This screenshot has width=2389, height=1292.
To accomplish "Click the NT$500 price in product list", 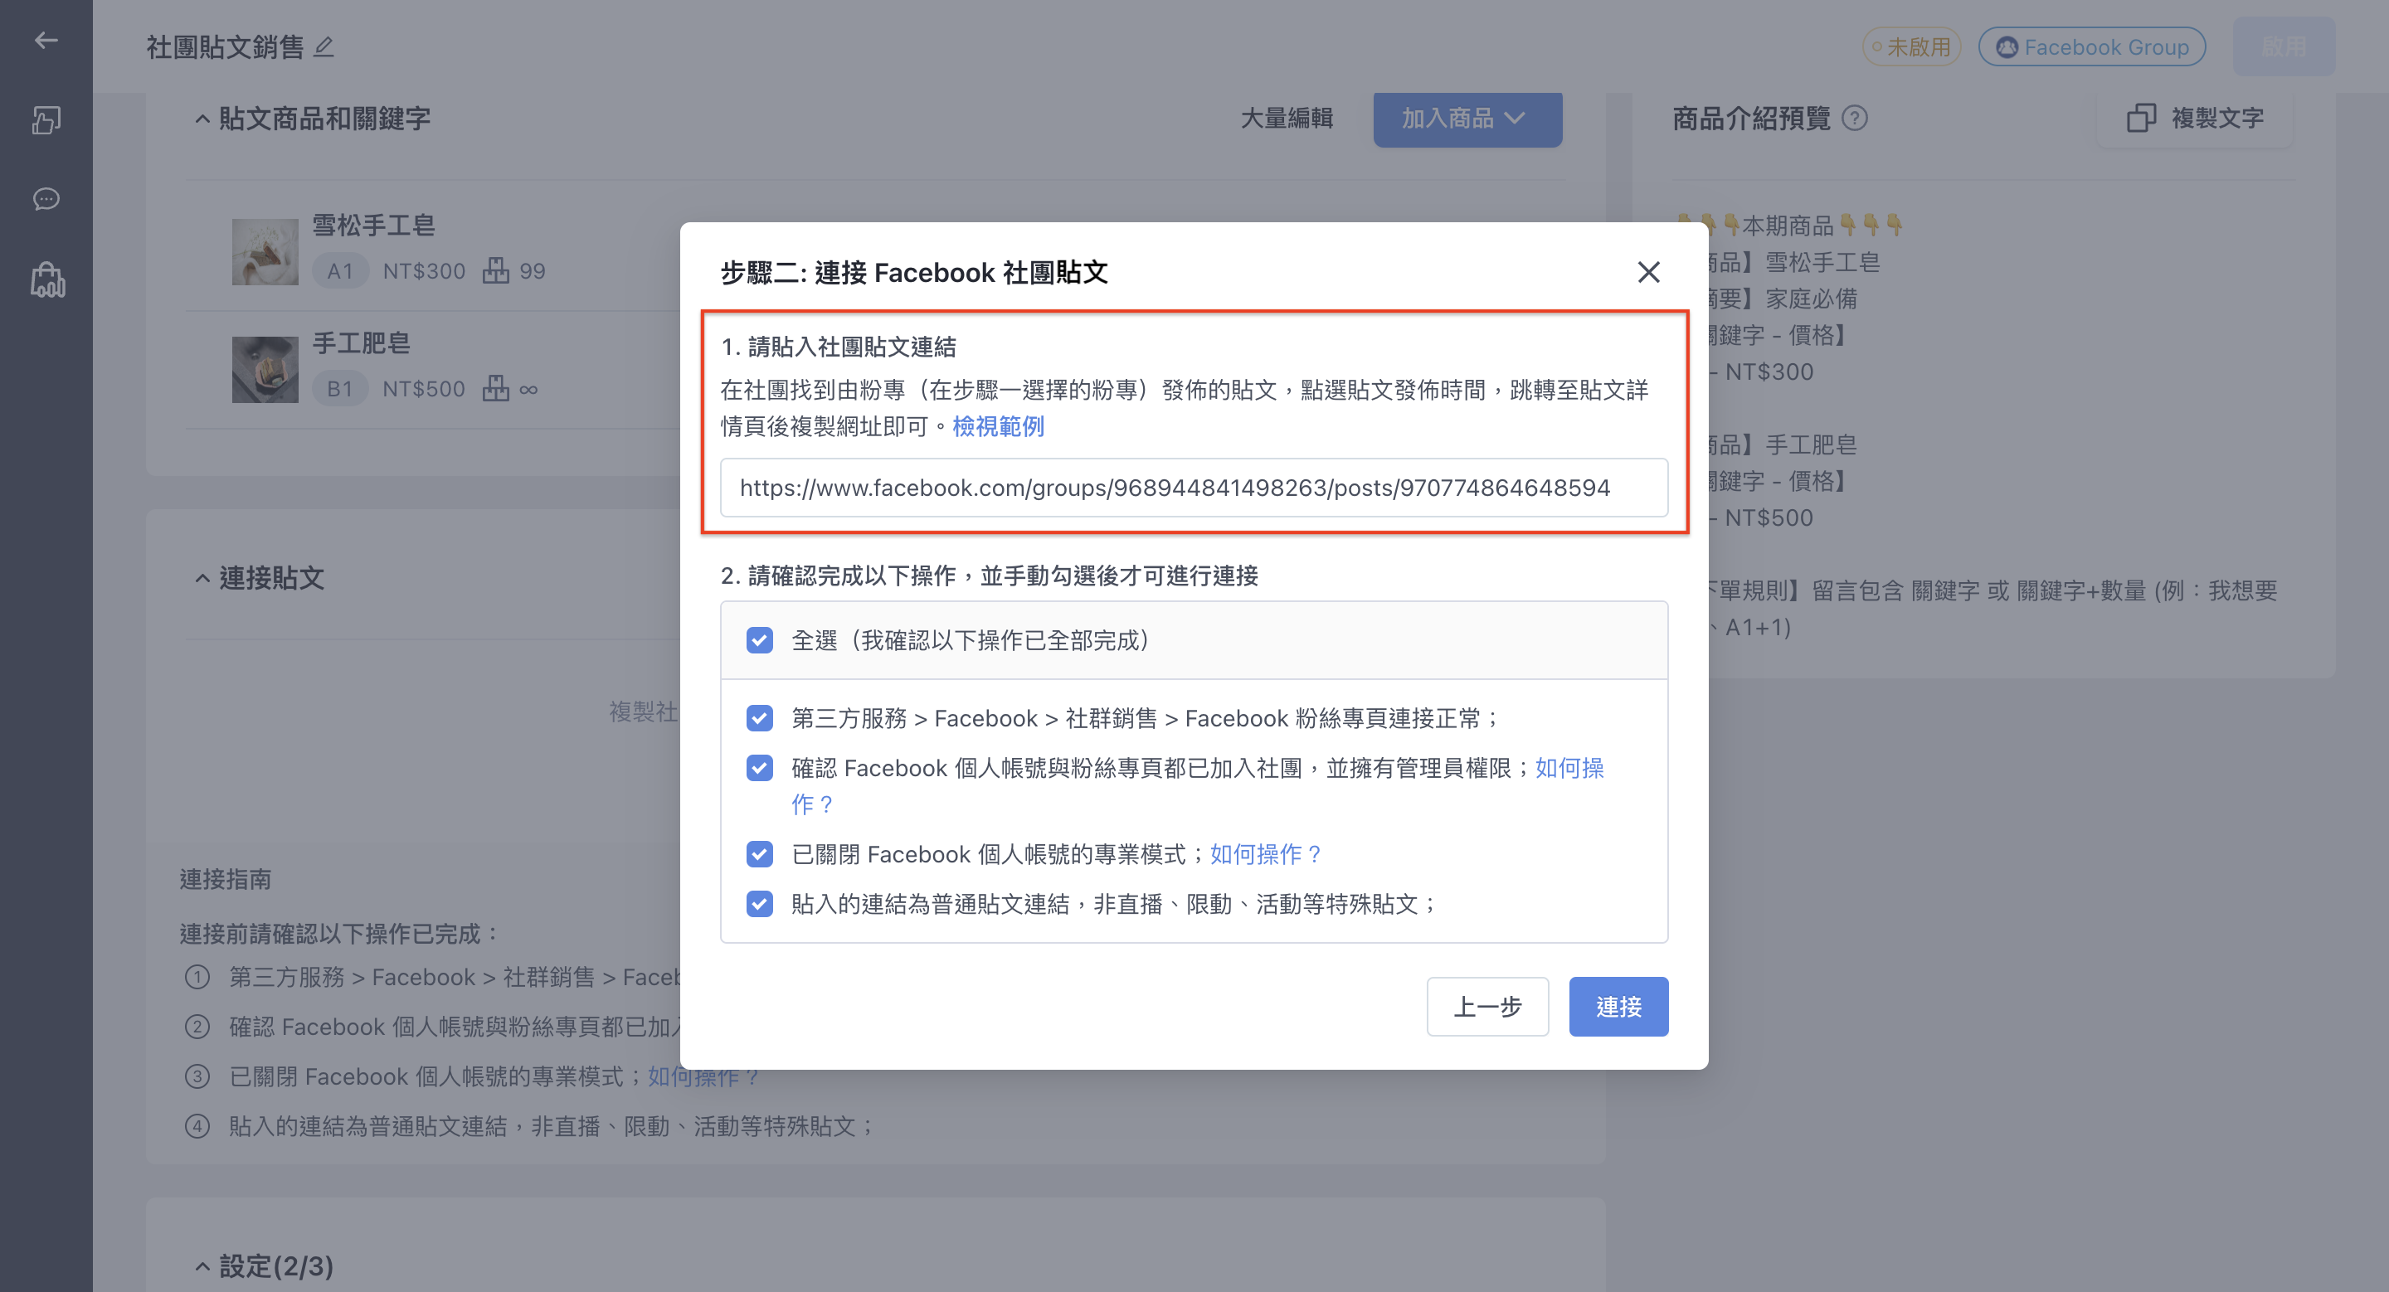I will (424, 388).
